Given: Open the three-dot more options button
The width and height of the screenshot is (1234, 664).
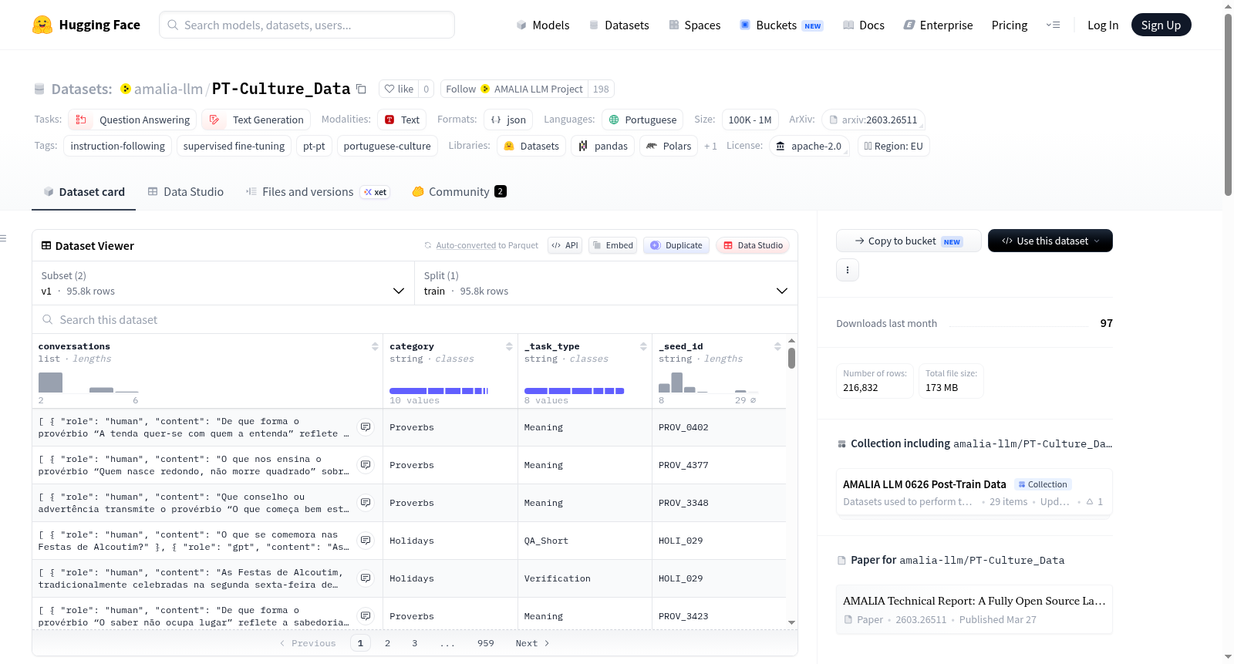Looking at the screenshot, I should pos(848,270).
